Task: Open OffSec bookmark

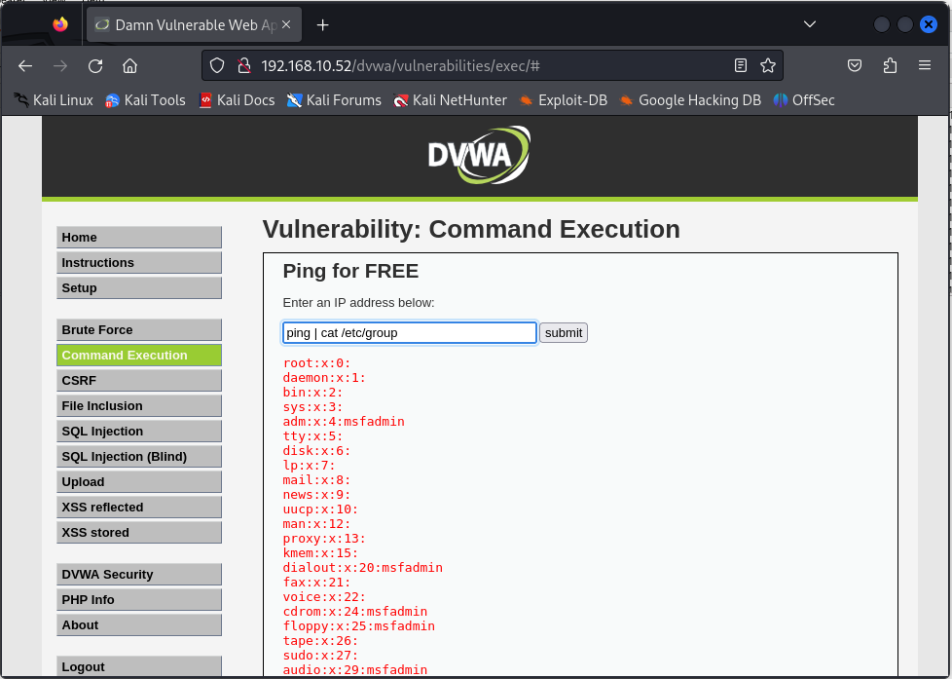Action: point(804,100)
